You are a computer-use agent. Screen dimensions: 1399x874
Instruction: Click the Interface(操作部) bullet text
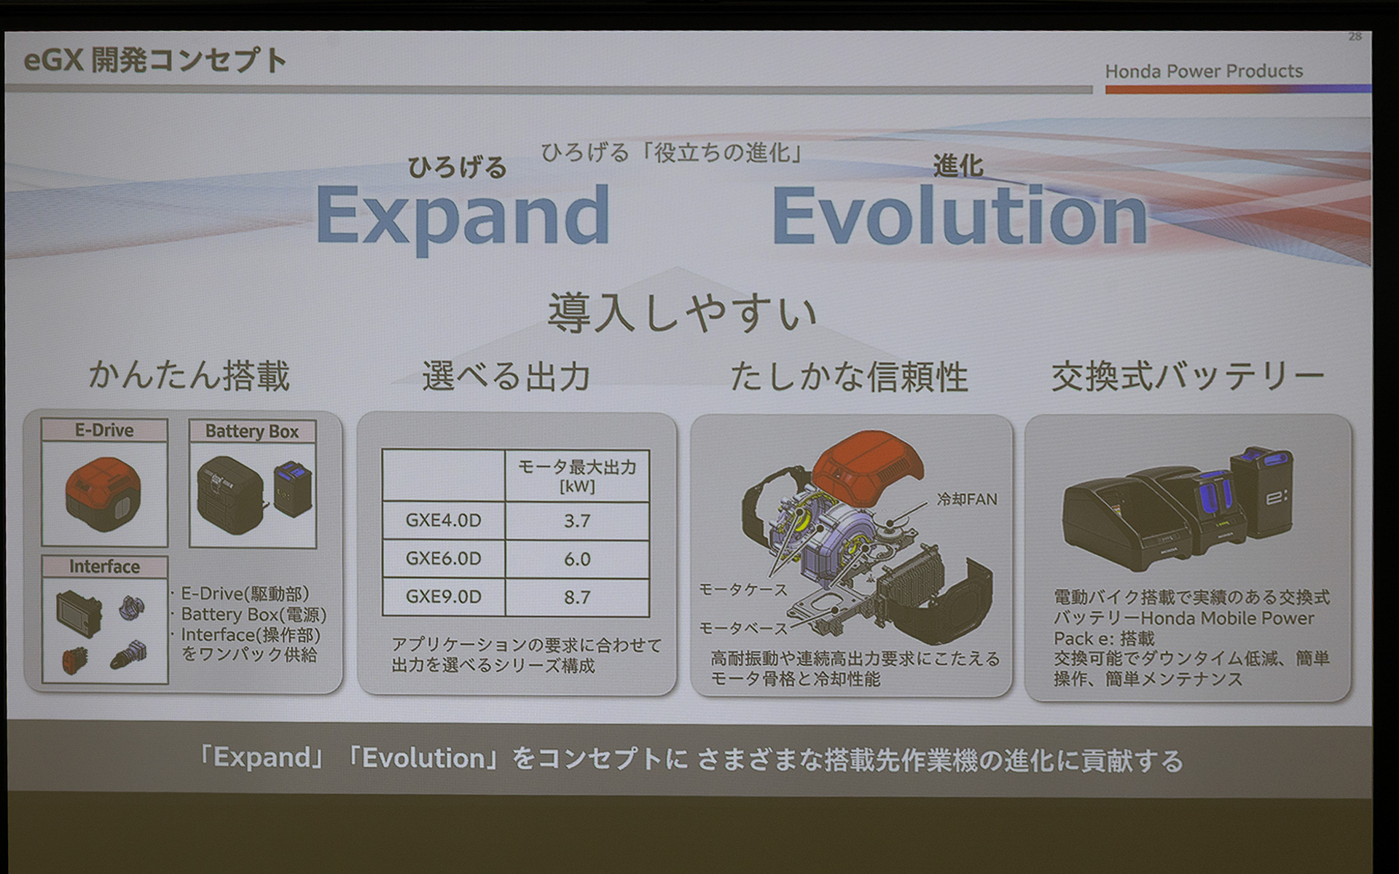click(250, 634)
